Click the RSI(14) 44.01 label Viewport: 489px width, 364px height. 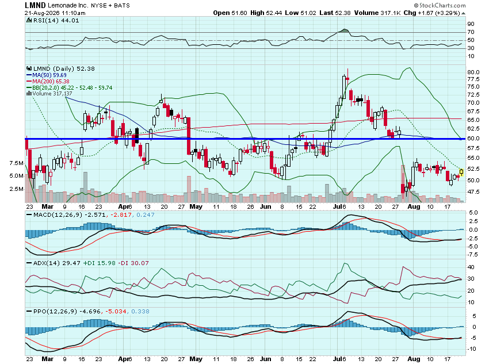click(56, 21)
